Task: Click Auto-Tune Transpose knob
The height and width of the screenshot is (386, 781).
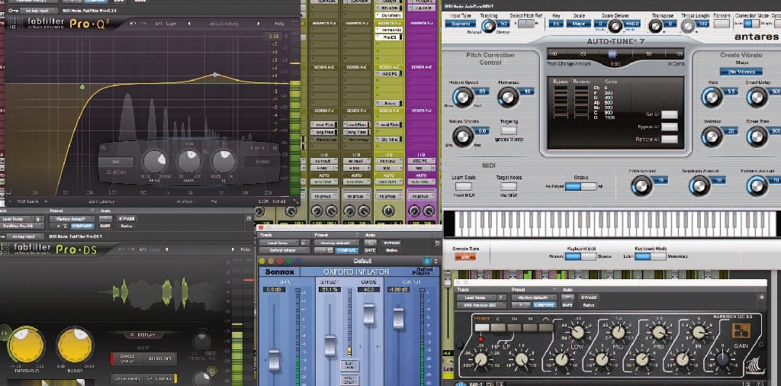Action: 655,27
